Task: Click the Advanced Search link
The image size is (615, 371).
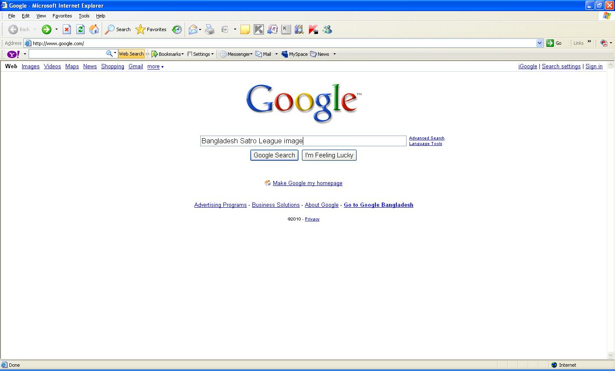Action: pos(427,138)
